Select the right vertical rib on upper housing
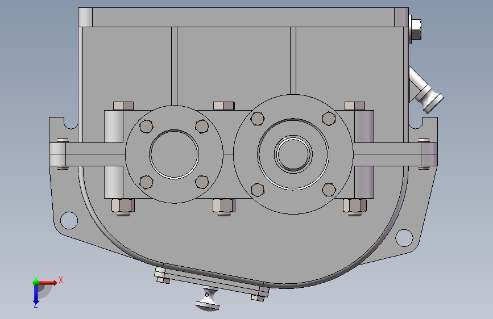 [293, 61]
